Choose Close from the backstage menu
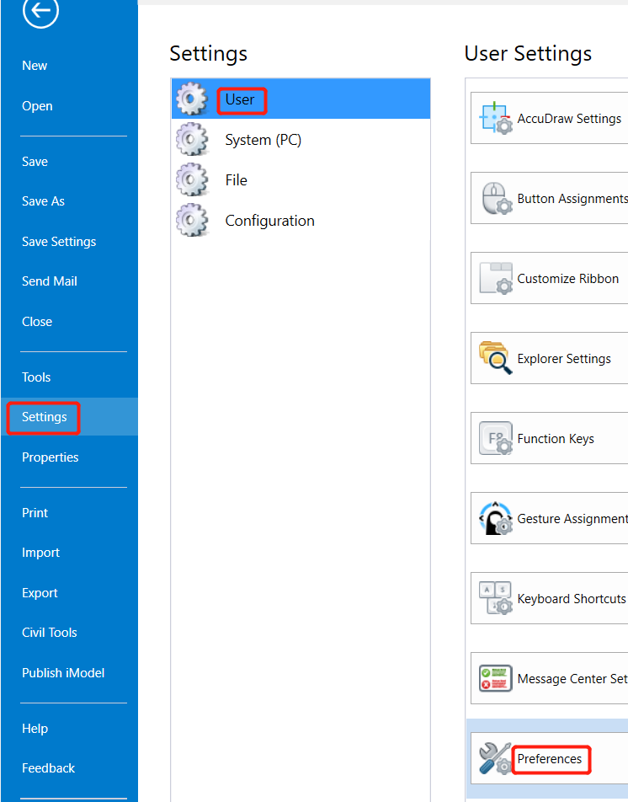This screenshot has height=802, width=628. tap(37, 322)
